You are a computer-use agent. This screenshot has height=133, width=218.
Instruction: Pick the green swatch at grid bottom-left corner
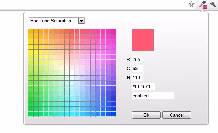pyautogui.click(x=31, y=114)
